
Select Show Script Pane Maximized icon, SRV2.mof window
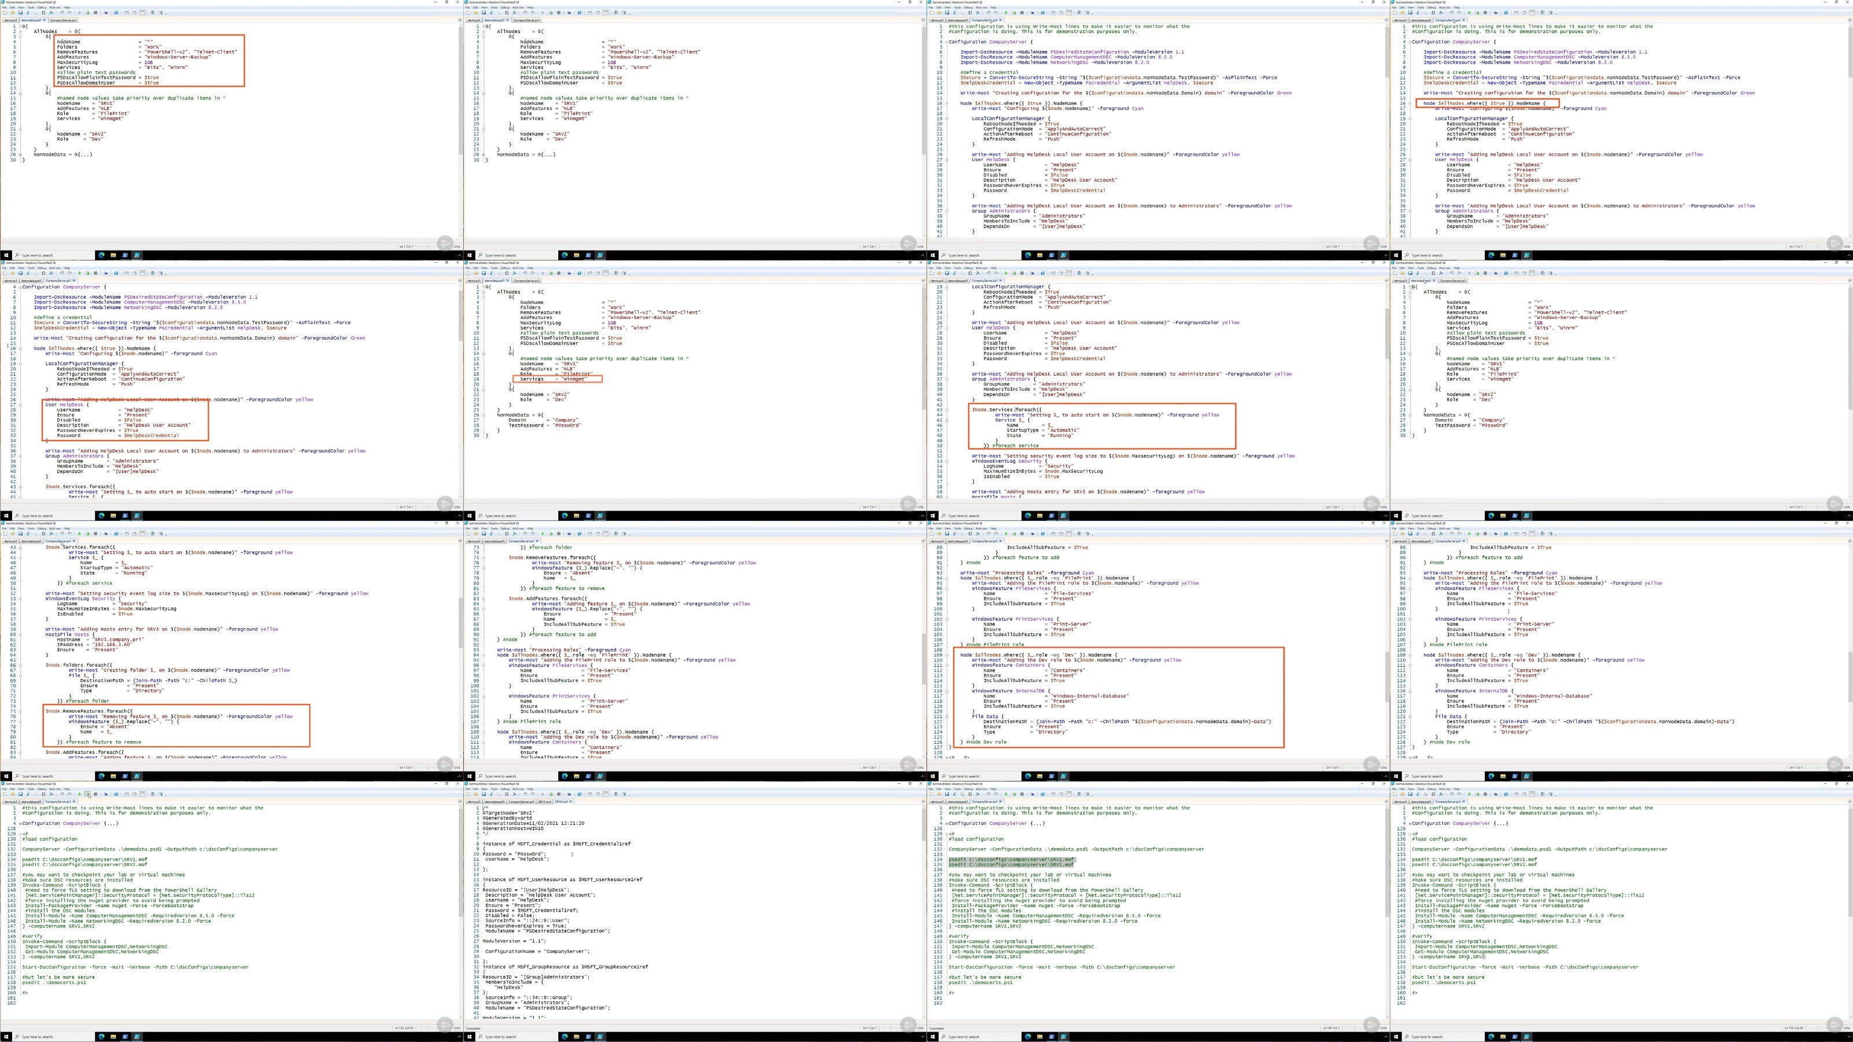coord(606,794)
